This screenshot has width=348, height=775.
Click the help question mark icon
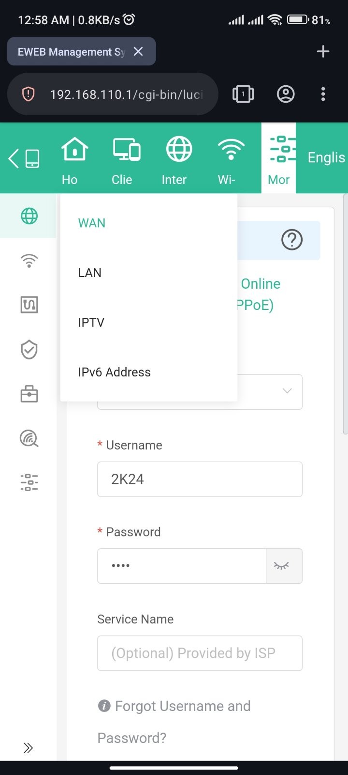(292, 240)
